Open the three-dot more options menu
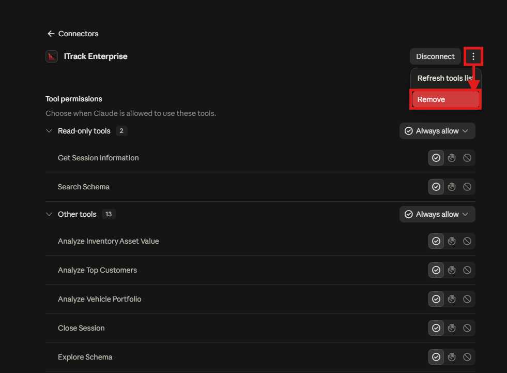Viewport: 507px width, 373px height. [473, 56]
